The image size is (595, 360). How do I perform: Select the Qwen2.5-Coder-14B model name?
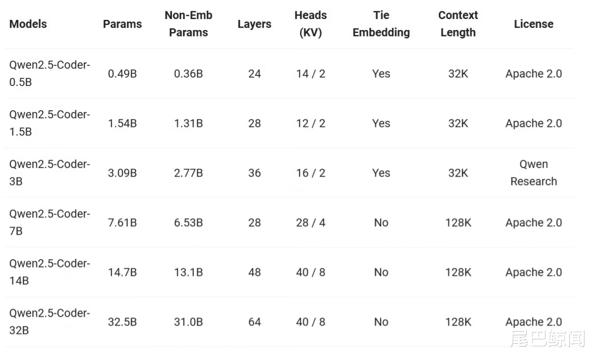click(49, 272)
